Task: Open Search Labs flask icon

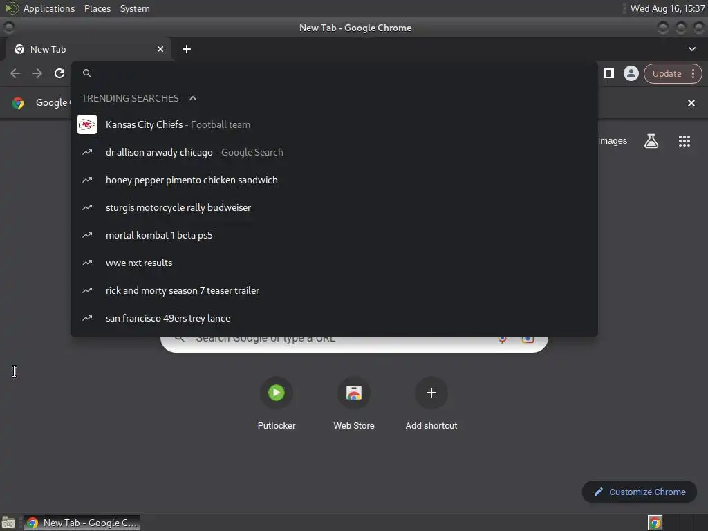Action: [651, 141]
